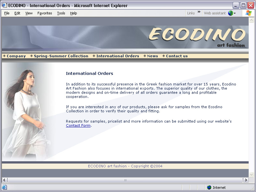Click the status bar IE page icon

pos(4,187)
